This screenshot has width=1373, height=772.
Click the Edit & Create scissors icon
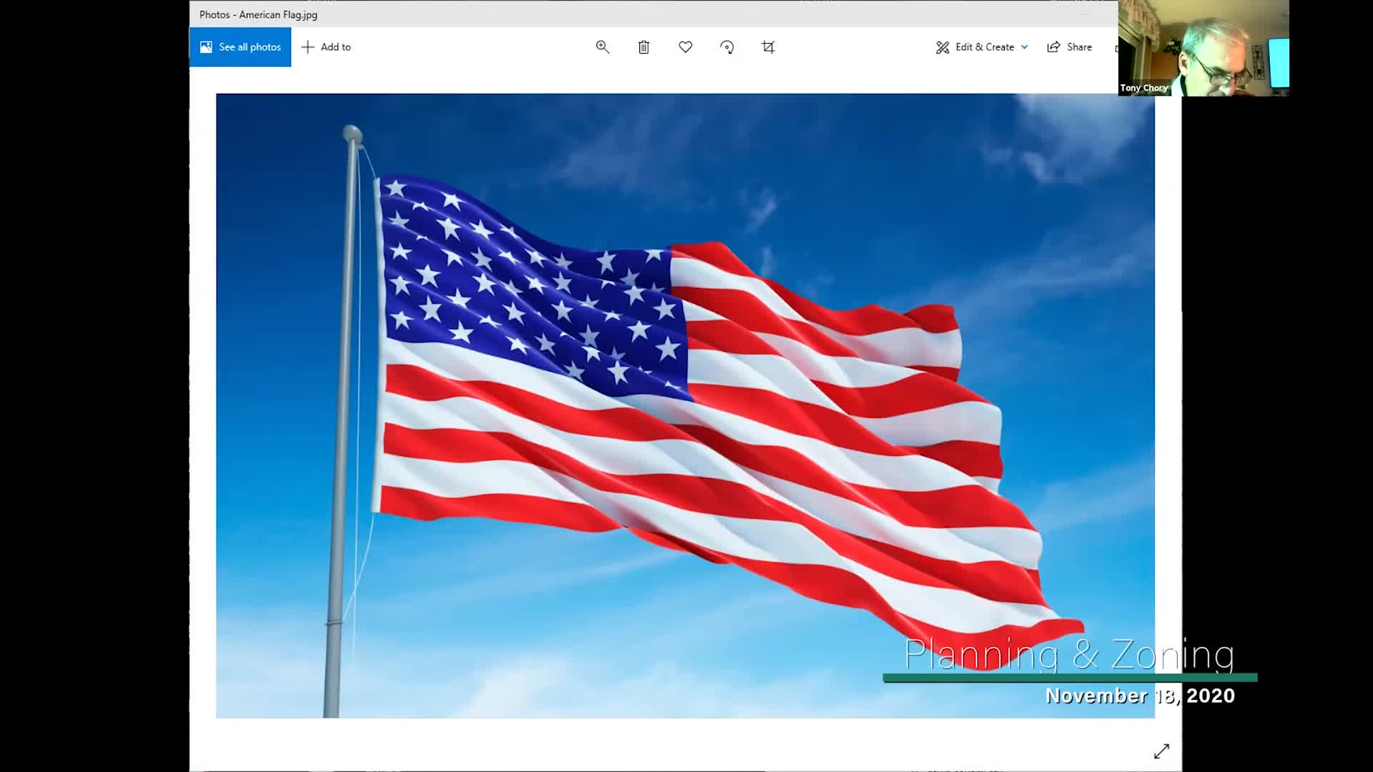(943, 47)
